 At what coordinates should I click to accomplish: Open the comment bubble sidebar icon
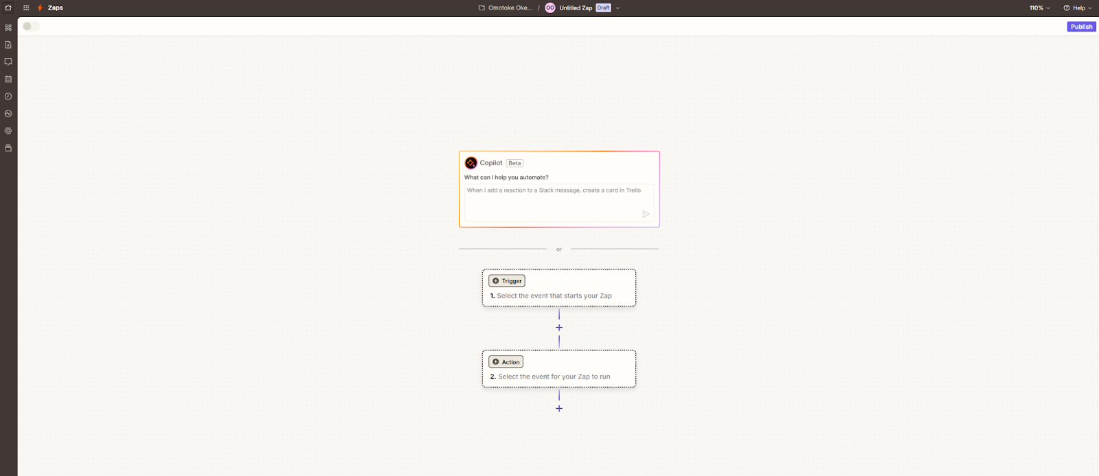[8, 62]
